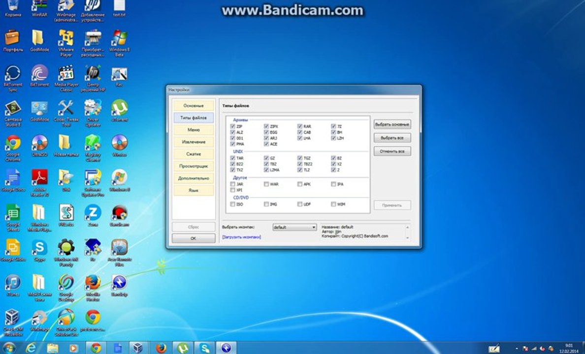Toggle the ACE archive checkbox
Screen dimensions: 585x354
pyautogui.click(x=266, y=144)
